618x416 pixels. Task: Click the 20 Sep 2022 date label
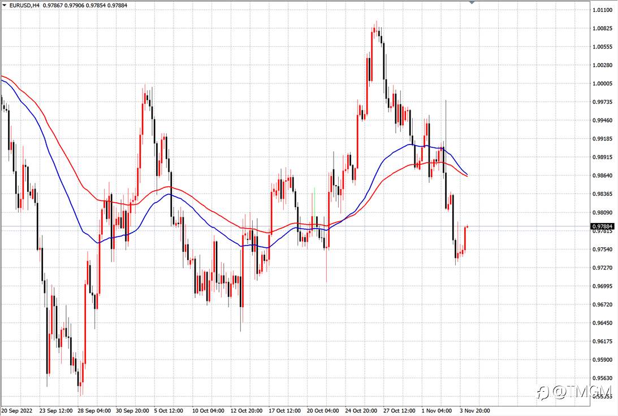tap(17, 411)
